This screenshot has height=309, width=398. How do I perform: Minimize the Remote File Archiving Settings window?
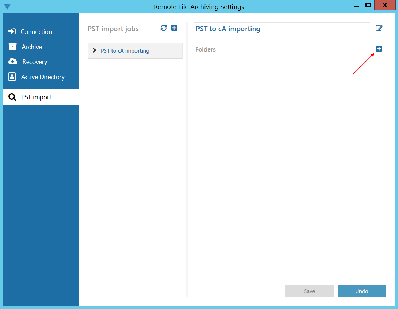(x=356, y=5)
